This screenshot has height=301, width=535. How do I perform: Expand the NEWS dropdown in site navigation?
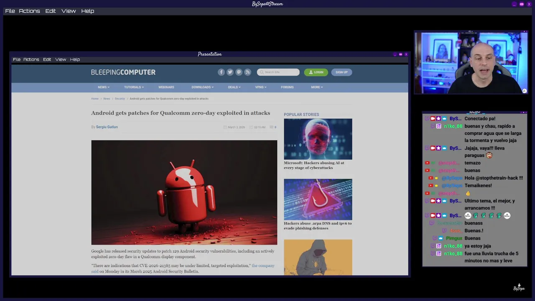click(x=104, y=87)
